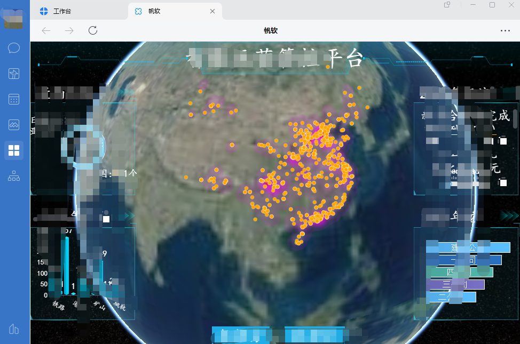
Task: Click the right blue button below globe
Action: (314, 335)
